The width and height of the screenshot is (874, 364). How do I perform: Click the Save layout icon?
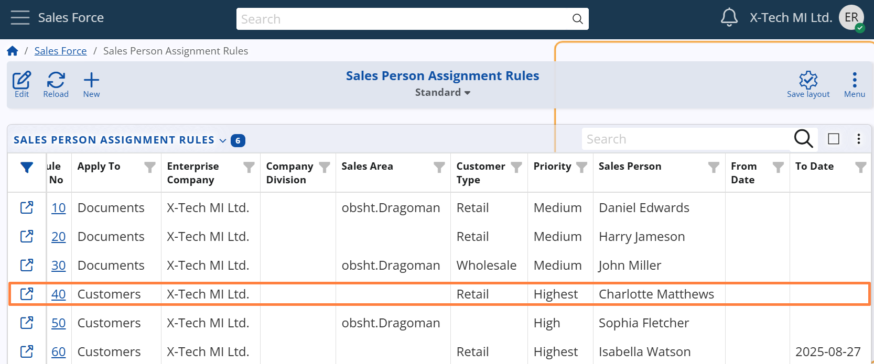[x=808, y=84]
